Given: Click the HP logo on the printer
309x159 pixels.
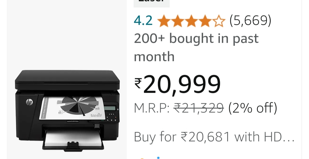Looking at the screenshot, I should (29, 102).
